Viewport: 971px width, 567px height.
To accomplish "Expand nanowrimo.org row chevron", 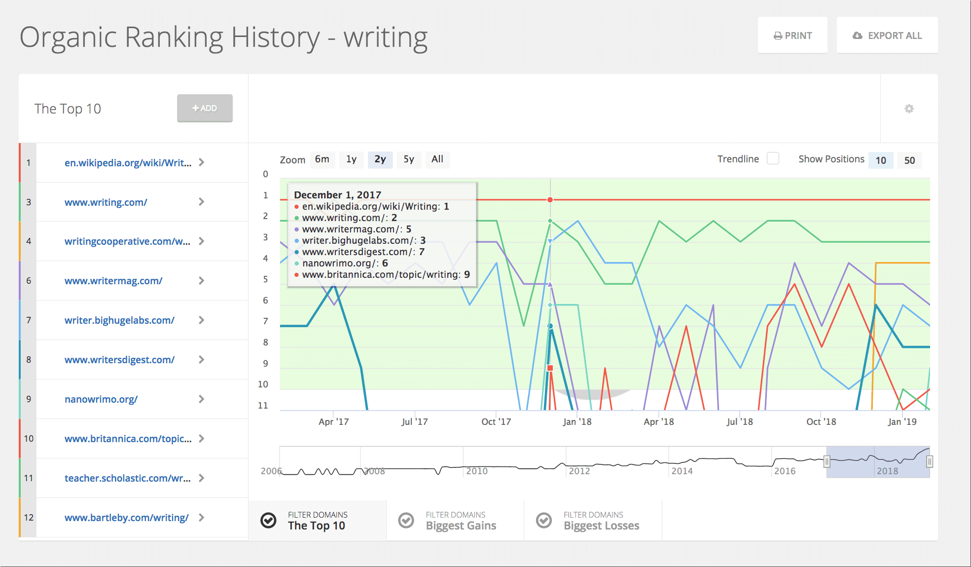I will pos(201,399).
